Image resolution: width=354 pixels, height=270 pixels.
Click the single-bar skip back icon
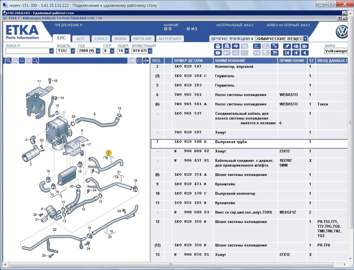pyautogui.click(x=296, y=53)
